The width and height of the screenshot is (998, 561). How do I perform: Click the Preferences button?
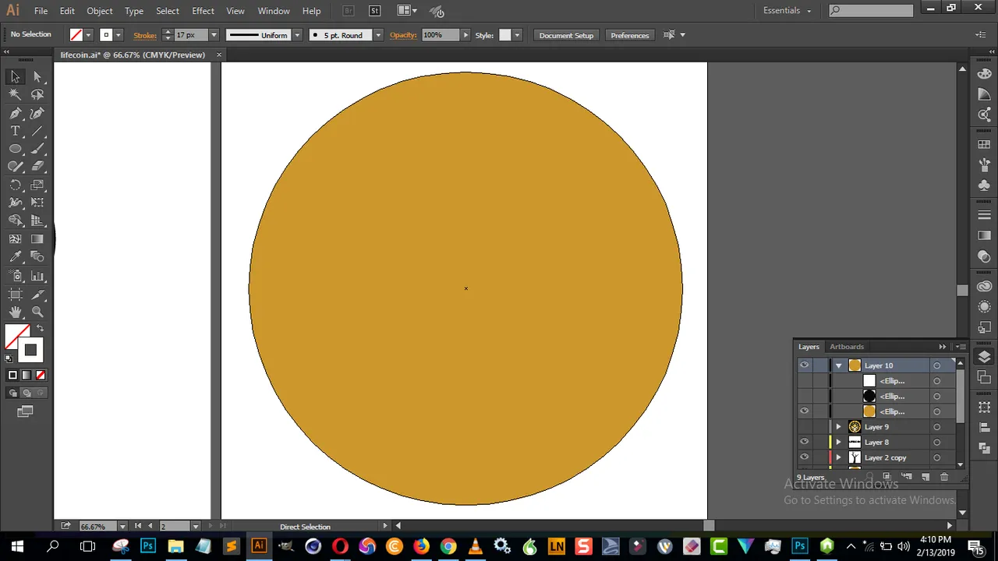629,35
